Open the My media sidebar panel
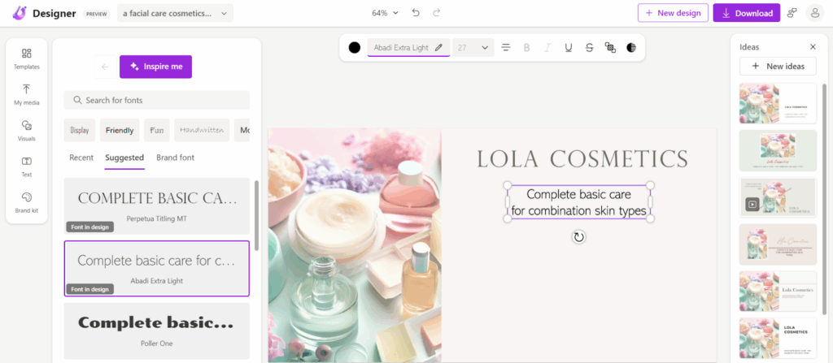The image size is (833, 363). (x=27, y=94)
